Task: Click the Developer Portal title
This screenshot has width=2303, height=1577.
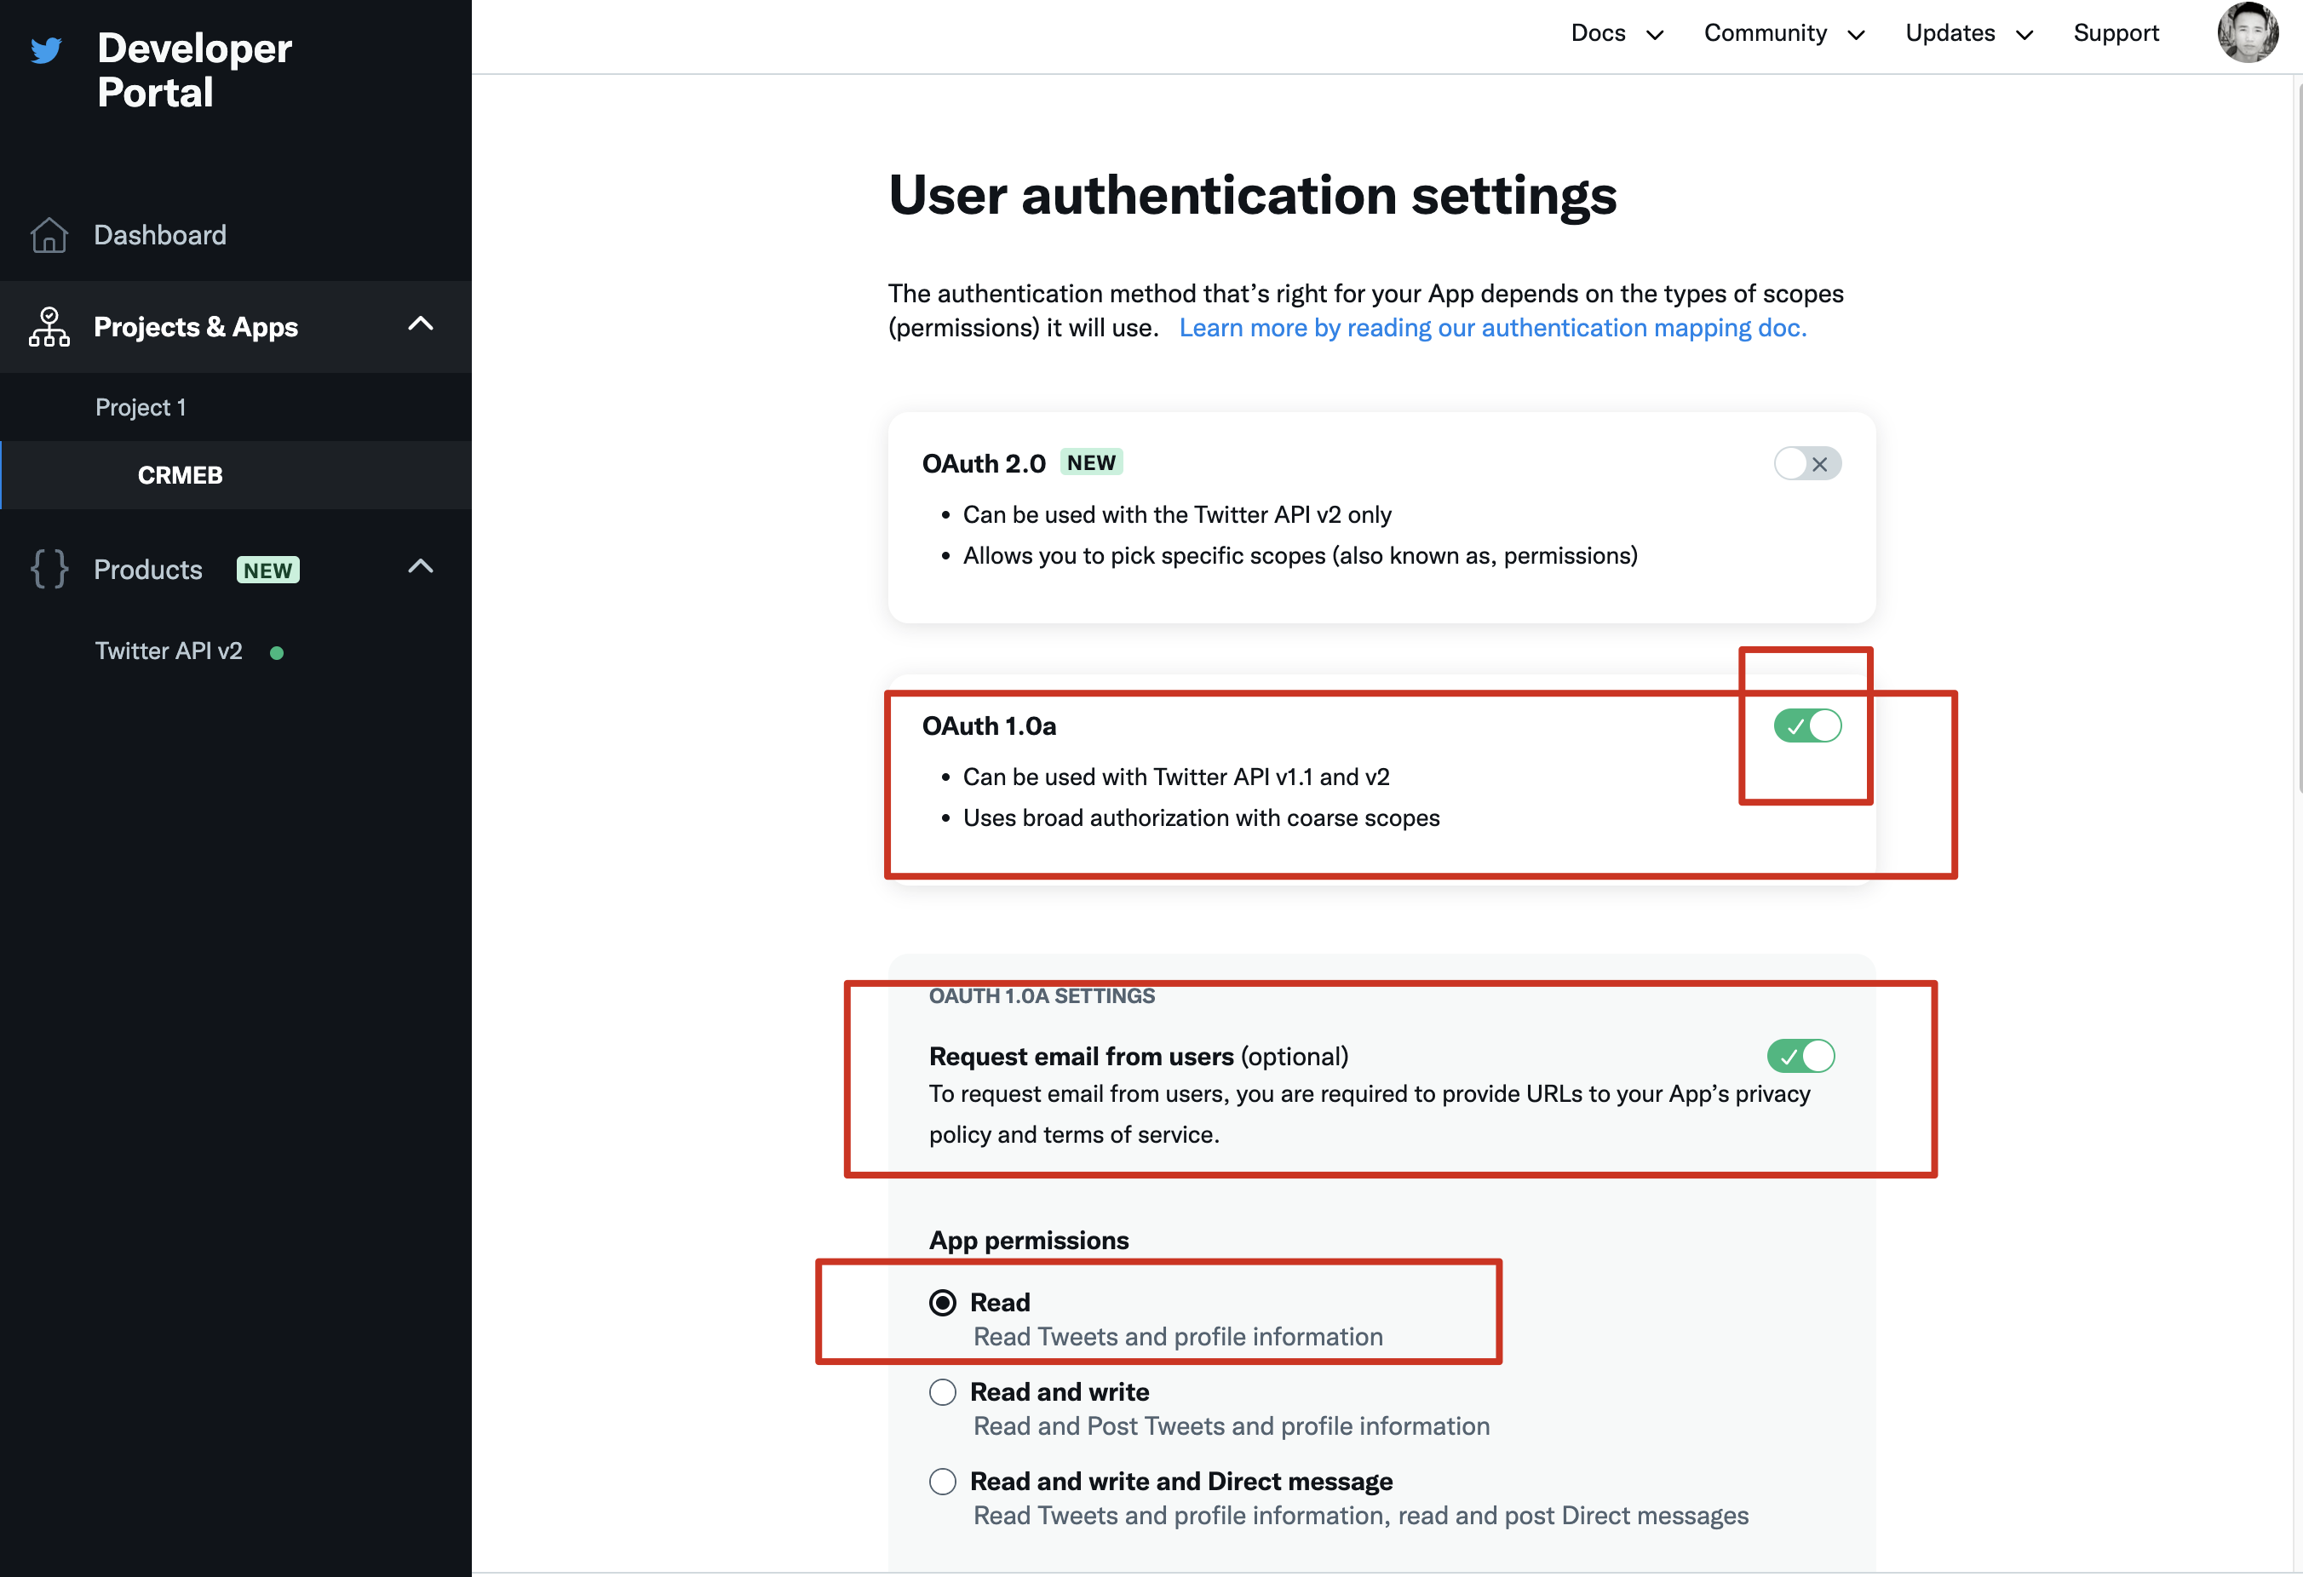Action: pyautogui.click(x=194, y=69)
